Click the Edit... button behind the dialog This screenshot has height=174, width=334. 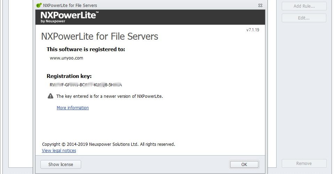pyautogui.click(x=304, y=18)
